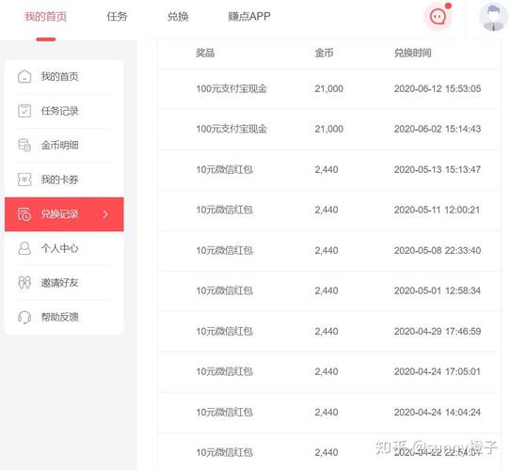The height and width of the screenshot is (470, 511).
Task: Open 邀请好友 in the sidebar
Action: pyautogui.click(x=64, y=283)
